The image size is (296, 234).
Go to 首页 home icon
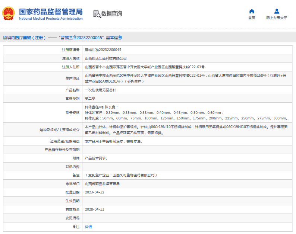coord(252,11)
